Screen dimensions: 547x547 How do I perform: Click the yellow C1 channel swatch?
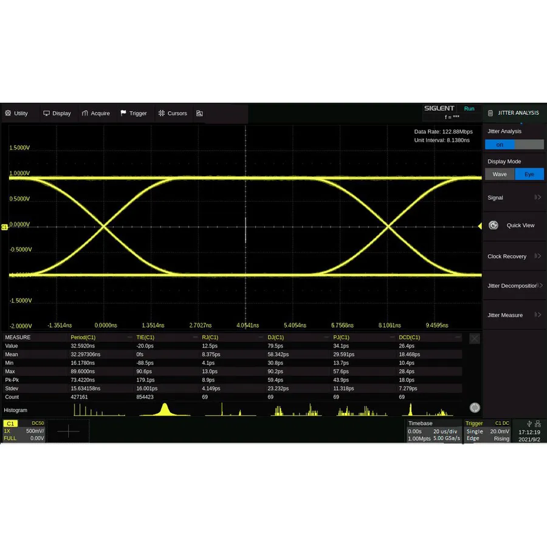tap(10, 424)
